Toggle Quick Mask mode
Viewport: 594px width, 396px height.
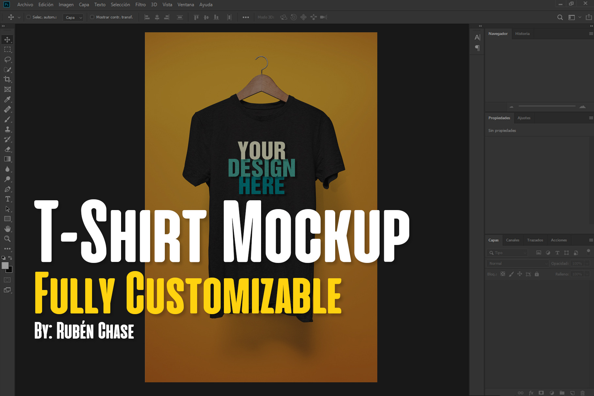pyautogui.click(x=7, y=280)
